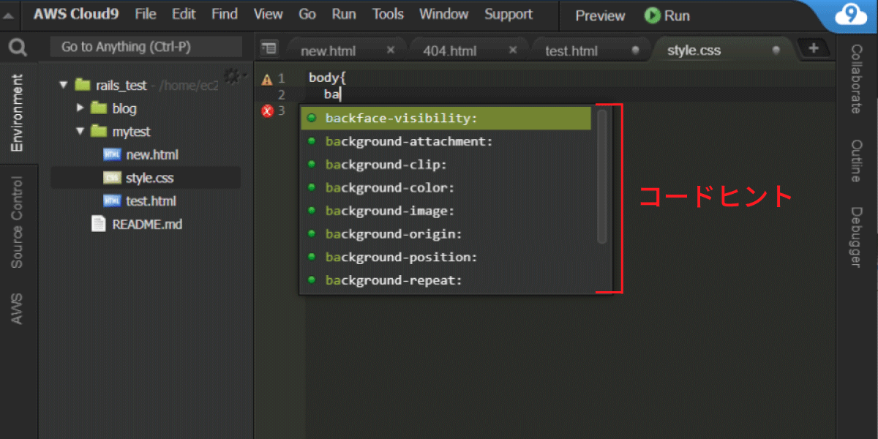Open the Window menu
This screenshot has width=878, height=439.
pos(444,15)
